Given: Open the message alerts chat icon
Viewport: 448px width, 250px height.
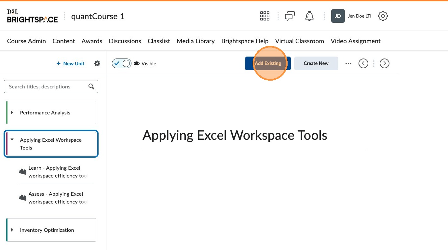Looking at the screenshot, I should click(x=290, y=16).
